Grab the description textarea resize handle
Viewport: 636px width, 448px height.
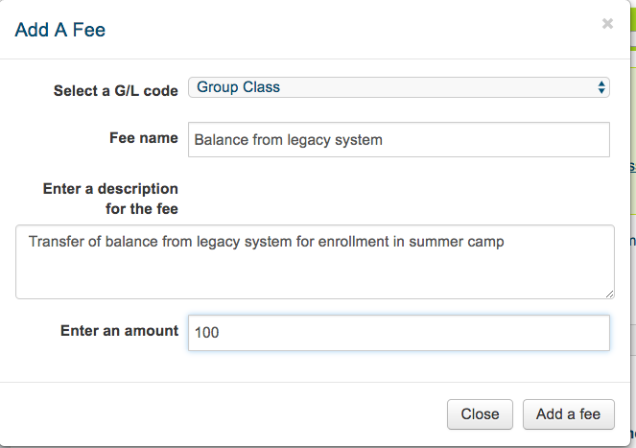click(x=609, y=293)
